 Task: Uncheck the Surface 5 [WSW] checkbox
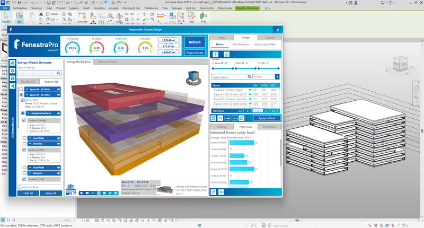click(x=24, y=120)
